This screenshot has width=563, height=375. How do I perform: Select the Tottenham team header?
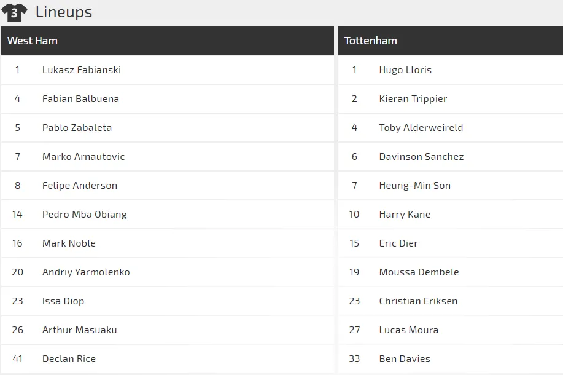tap(371, 41)
